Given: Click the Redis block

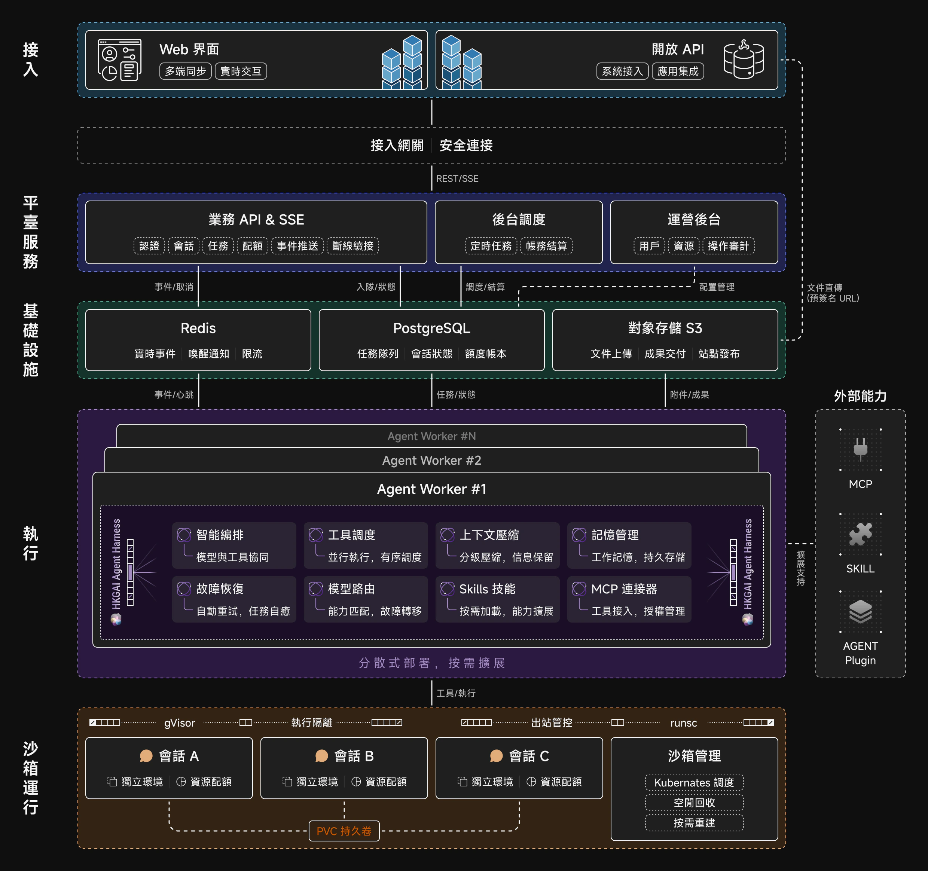Looking at the screenshot, I should (198, 340).
